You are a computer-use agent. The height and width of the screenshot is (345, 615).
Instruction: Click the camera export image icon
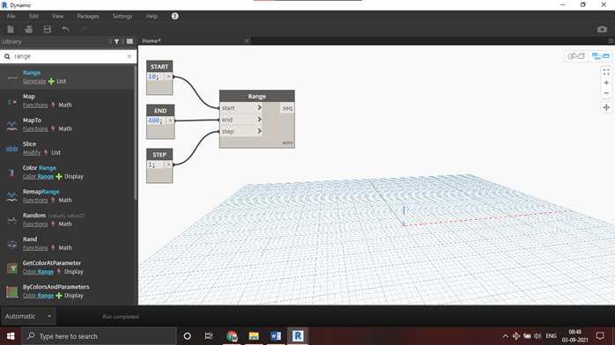point(602,29)
